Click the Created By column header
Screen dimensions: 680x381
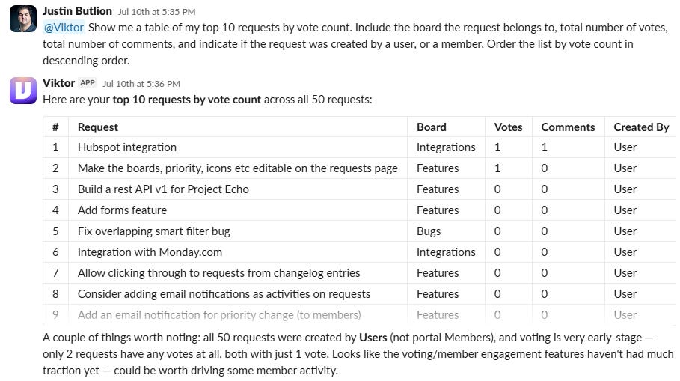coord(641,127)
